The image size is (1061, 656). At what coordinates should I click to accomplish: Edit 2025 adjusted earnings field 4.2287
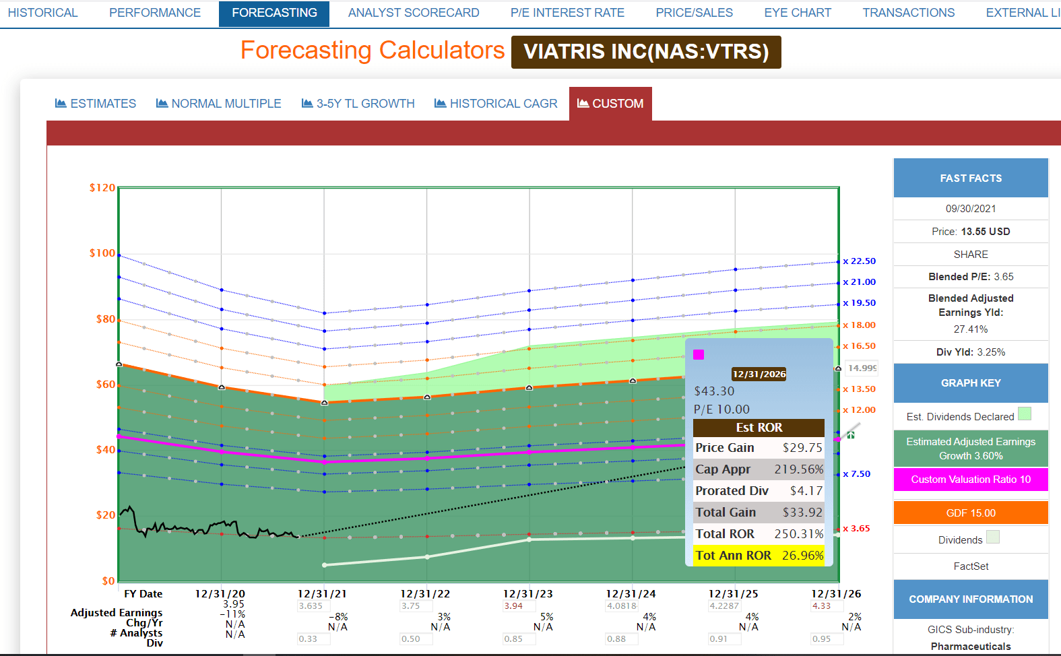point(724,606)
